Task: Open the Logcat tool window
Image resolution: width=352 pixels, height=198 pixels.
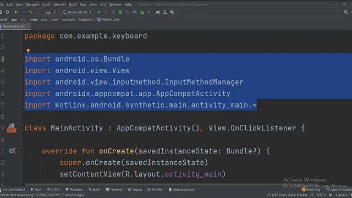Action: 135,189
